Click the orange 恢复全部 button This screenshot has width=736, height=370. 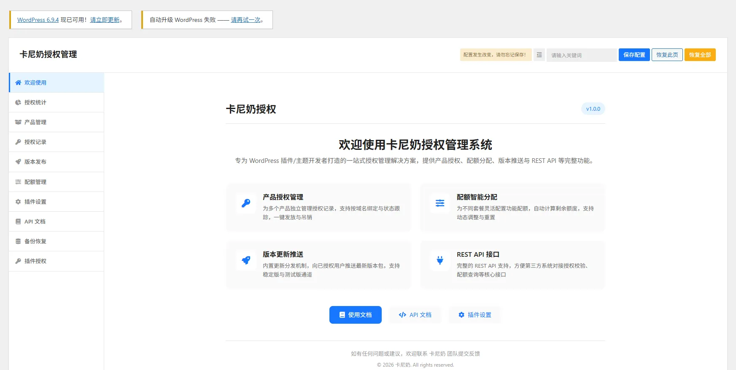700,55
